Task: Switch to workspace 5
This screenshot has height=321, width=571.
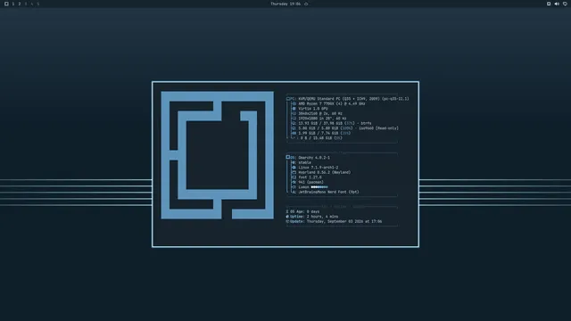Action: point(37,4)
